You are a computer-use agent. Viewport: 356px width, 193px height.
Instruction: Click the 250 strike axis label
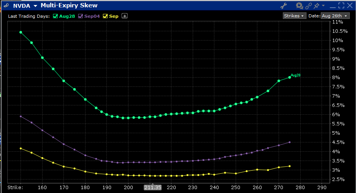pos(236,188)
